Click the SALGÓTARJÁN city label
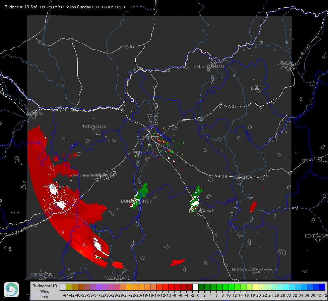The image size is (328, 301). [208, 67]
